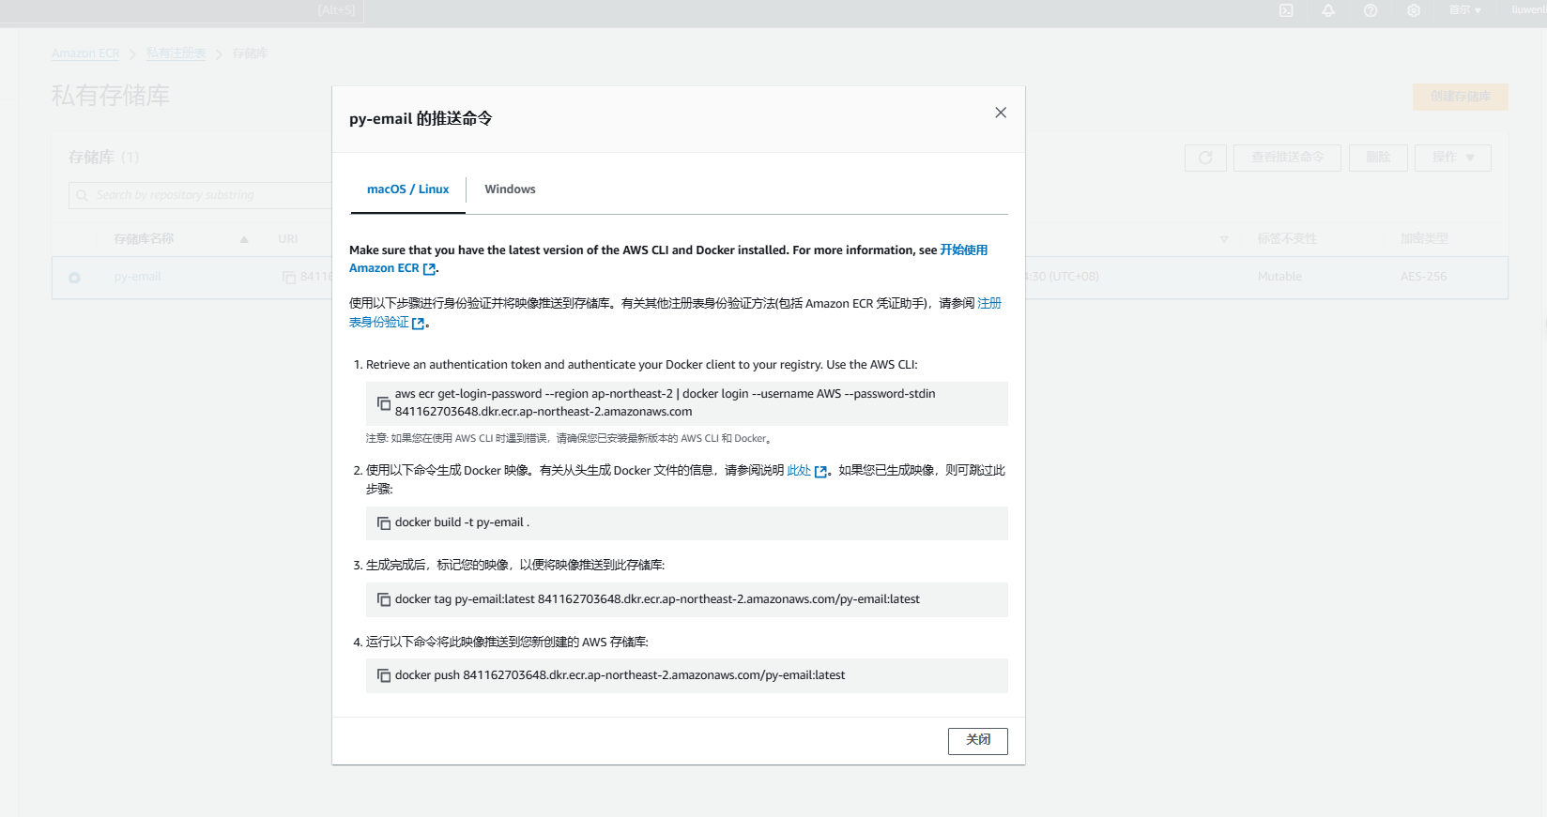Click the top search box with Alt+S
Viewport: 1547px width, 817px height.
pyautogui.click(x=182, y=10)
